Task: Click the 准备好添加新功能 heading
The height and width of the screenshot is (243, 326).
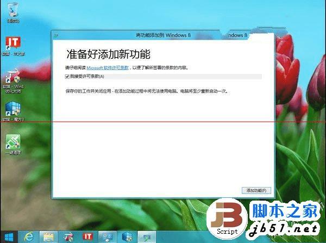Action: 108,54
